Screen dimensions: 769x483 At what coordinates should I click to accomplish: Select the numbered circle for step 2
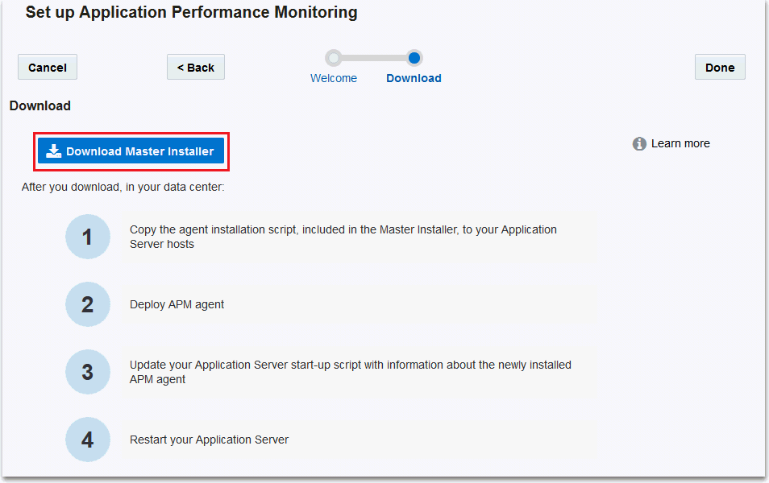(x=88, y=304)
